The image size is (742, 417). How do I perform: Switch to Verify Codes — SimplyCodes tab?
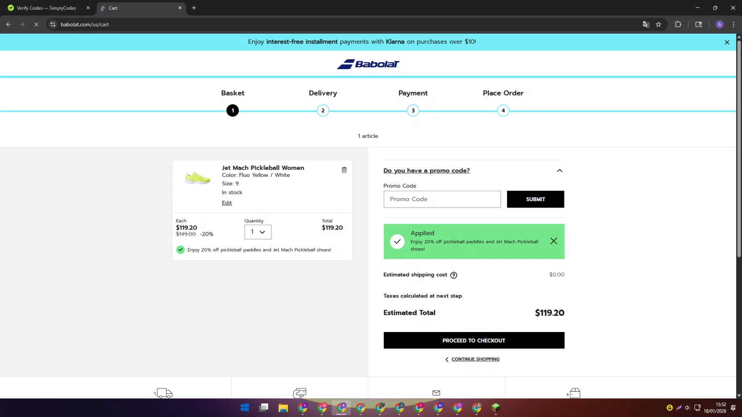[x=46, y=8]
